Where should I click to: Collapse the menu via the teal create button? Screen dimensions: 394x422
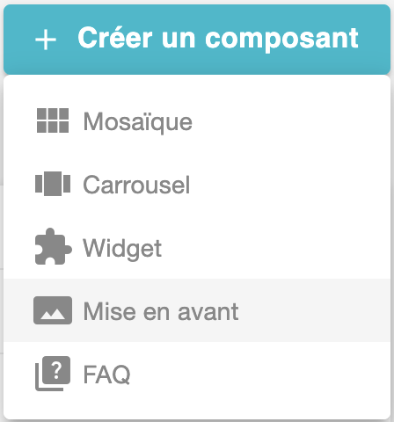[197, 40]
